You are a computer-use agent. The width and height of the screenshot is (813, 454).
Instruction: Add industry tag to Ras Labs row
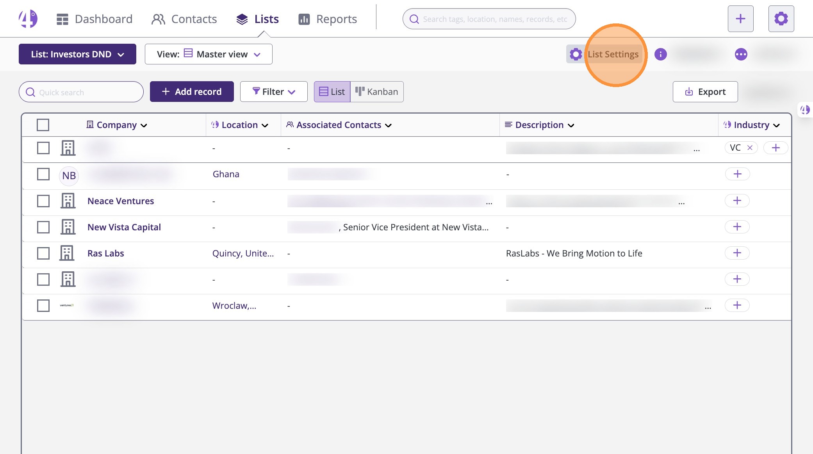(x=737, y=253)
